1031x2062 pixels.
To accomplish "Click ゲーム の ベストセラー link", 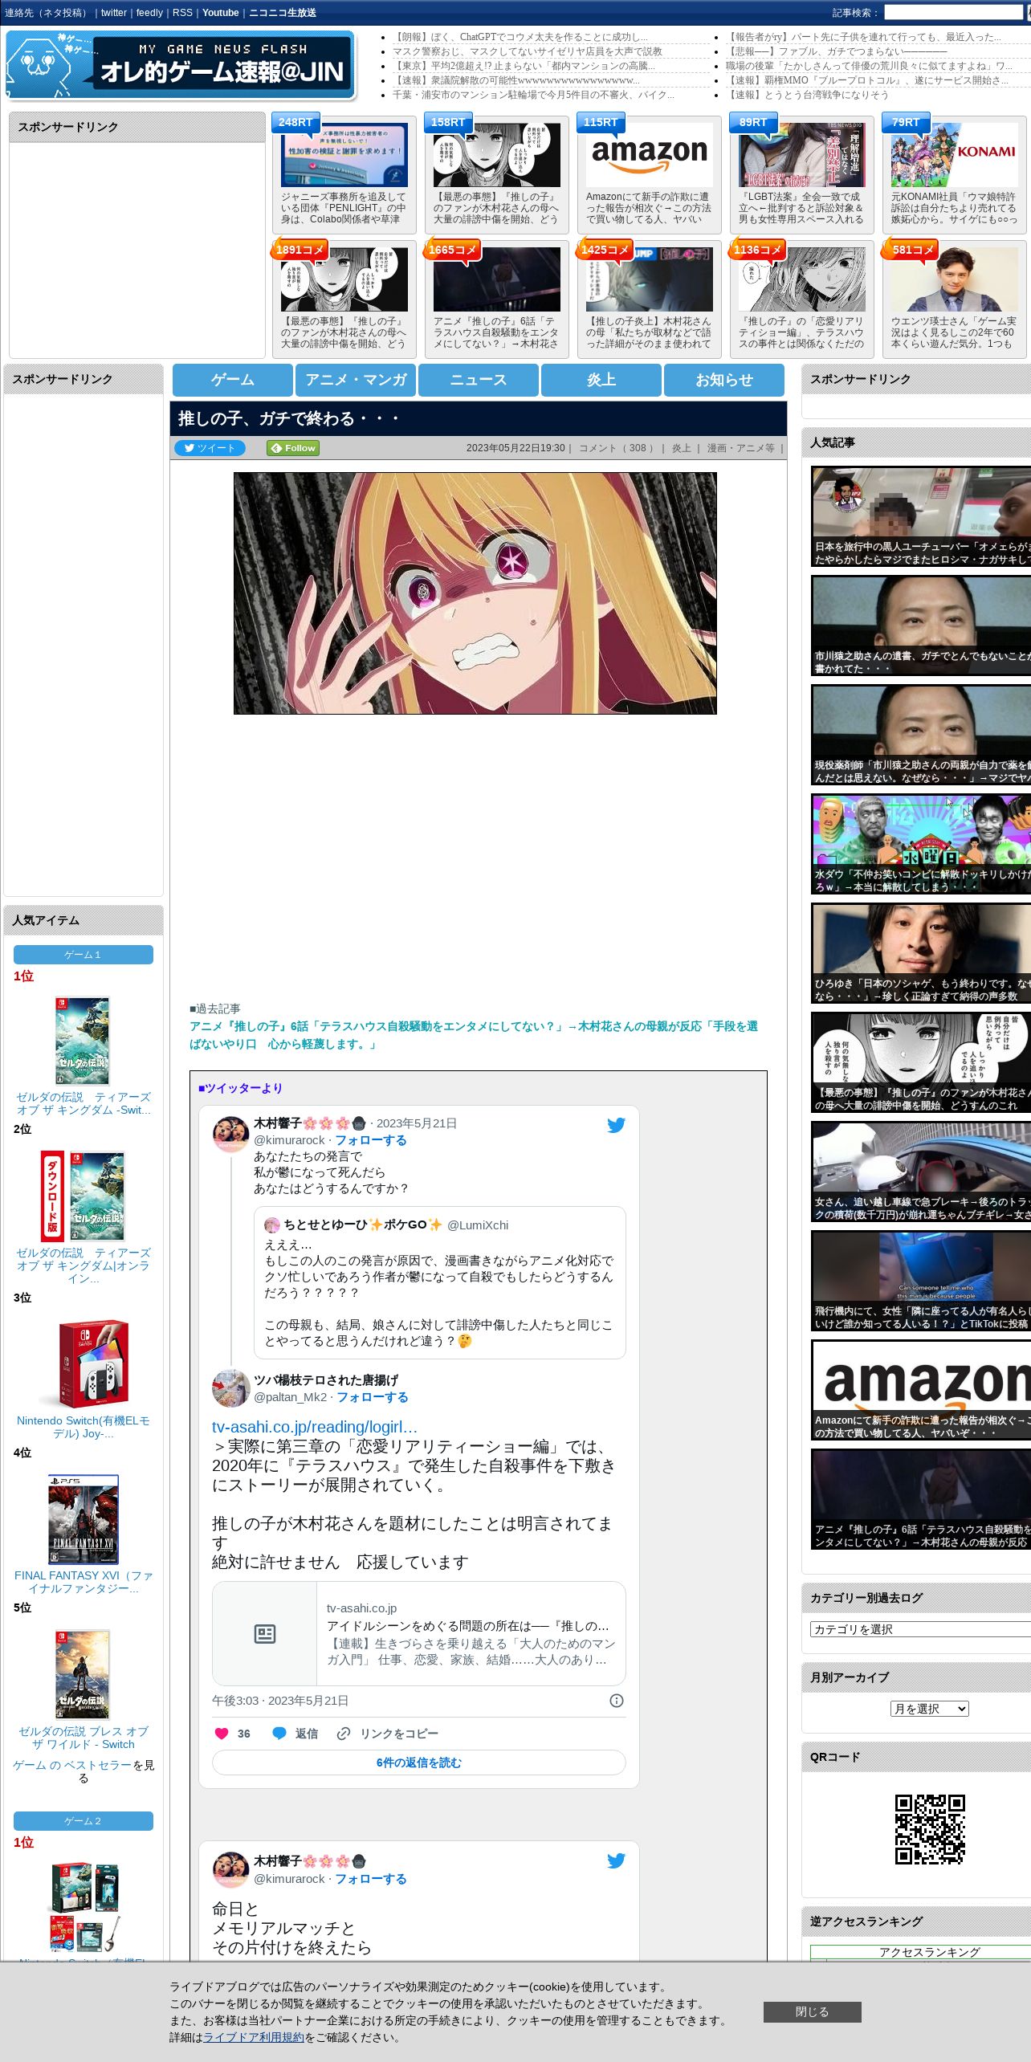I will (72, 1765).
